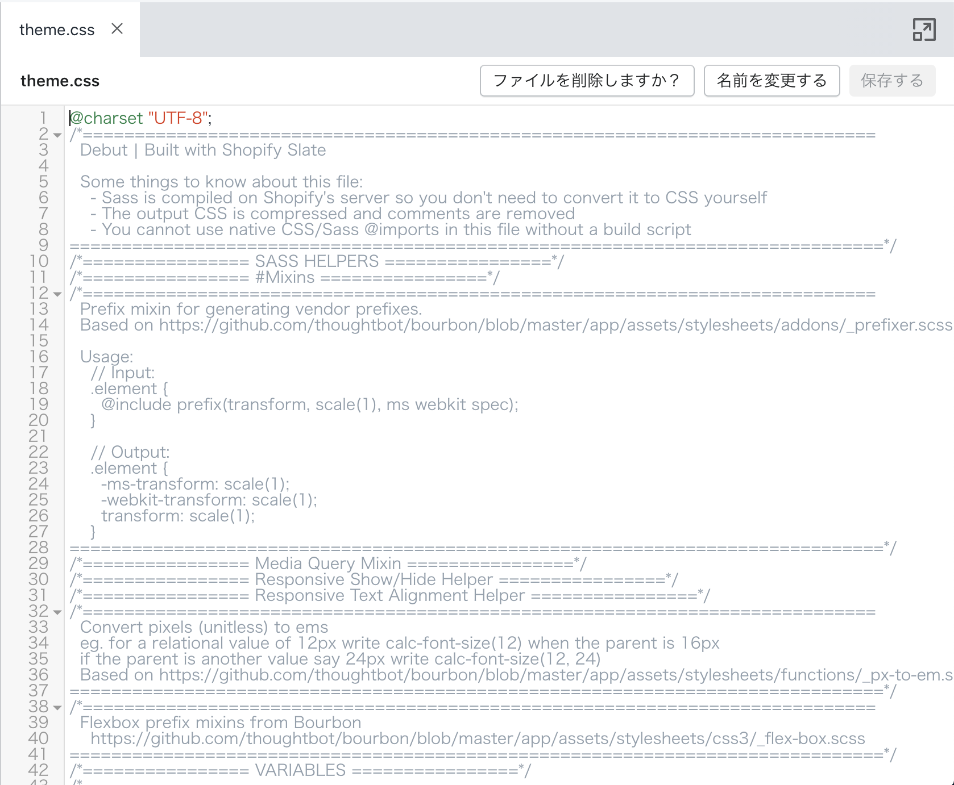Click 'Flexbox prefix mixins from Bourbon' line
The height and width of the screenshot is (785, 954).
click(x=221, y=723)
